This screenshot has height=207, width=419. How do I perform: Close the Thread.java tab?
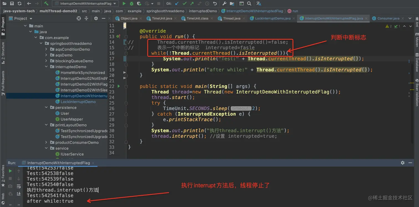pos(244,19)
